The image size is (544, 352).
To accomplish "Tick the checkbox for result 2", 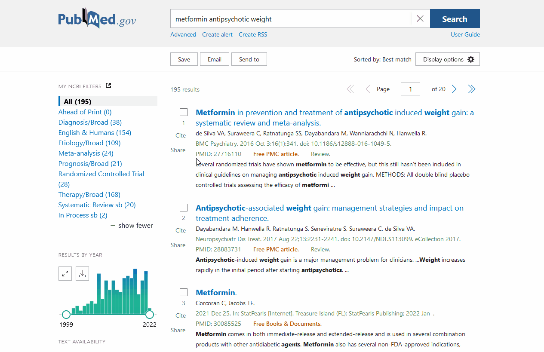I will 184,208.
